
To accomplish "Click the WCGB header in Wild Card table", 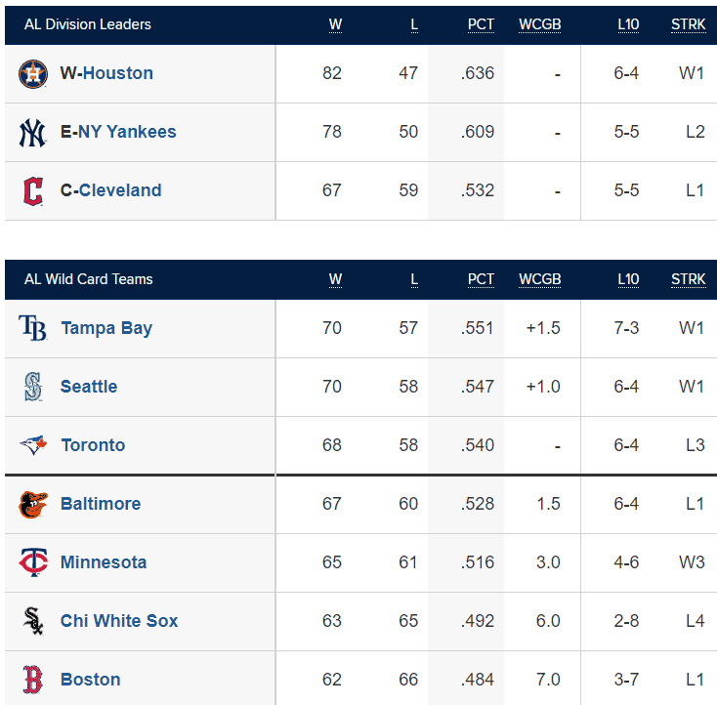I will 539,279.
